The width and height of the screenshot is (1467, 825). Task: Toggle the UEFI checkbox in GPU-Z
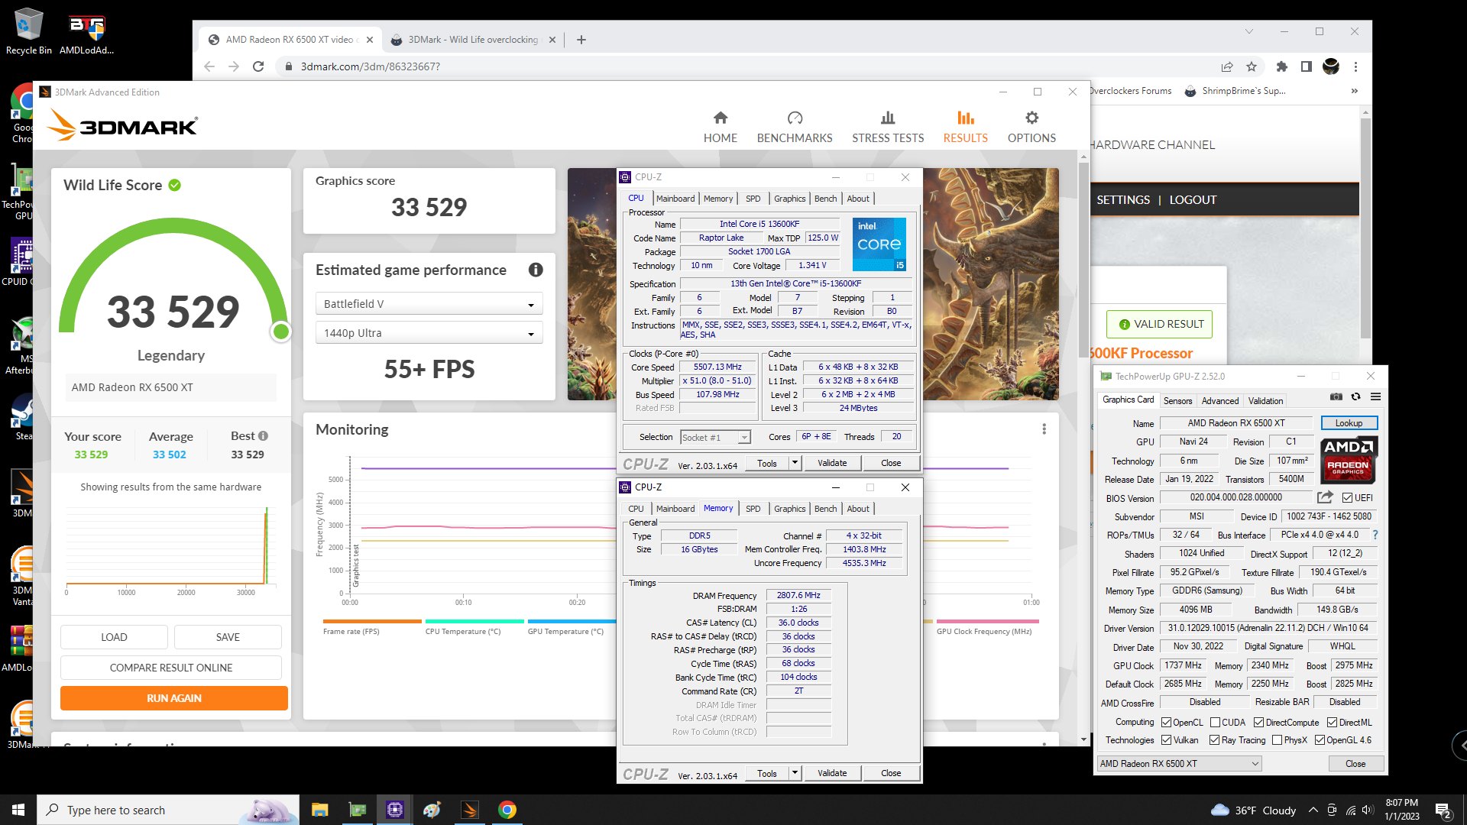point(1347,497)
